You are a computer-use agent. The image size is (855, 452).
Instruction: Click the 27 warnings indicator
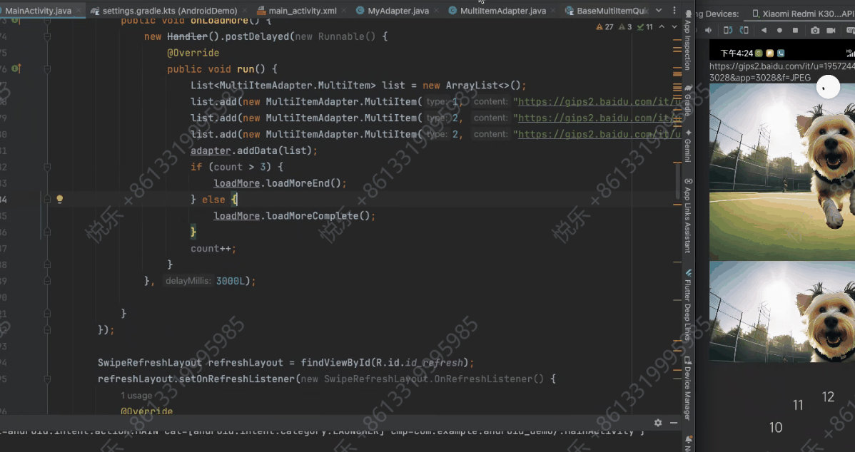point(604,26)
